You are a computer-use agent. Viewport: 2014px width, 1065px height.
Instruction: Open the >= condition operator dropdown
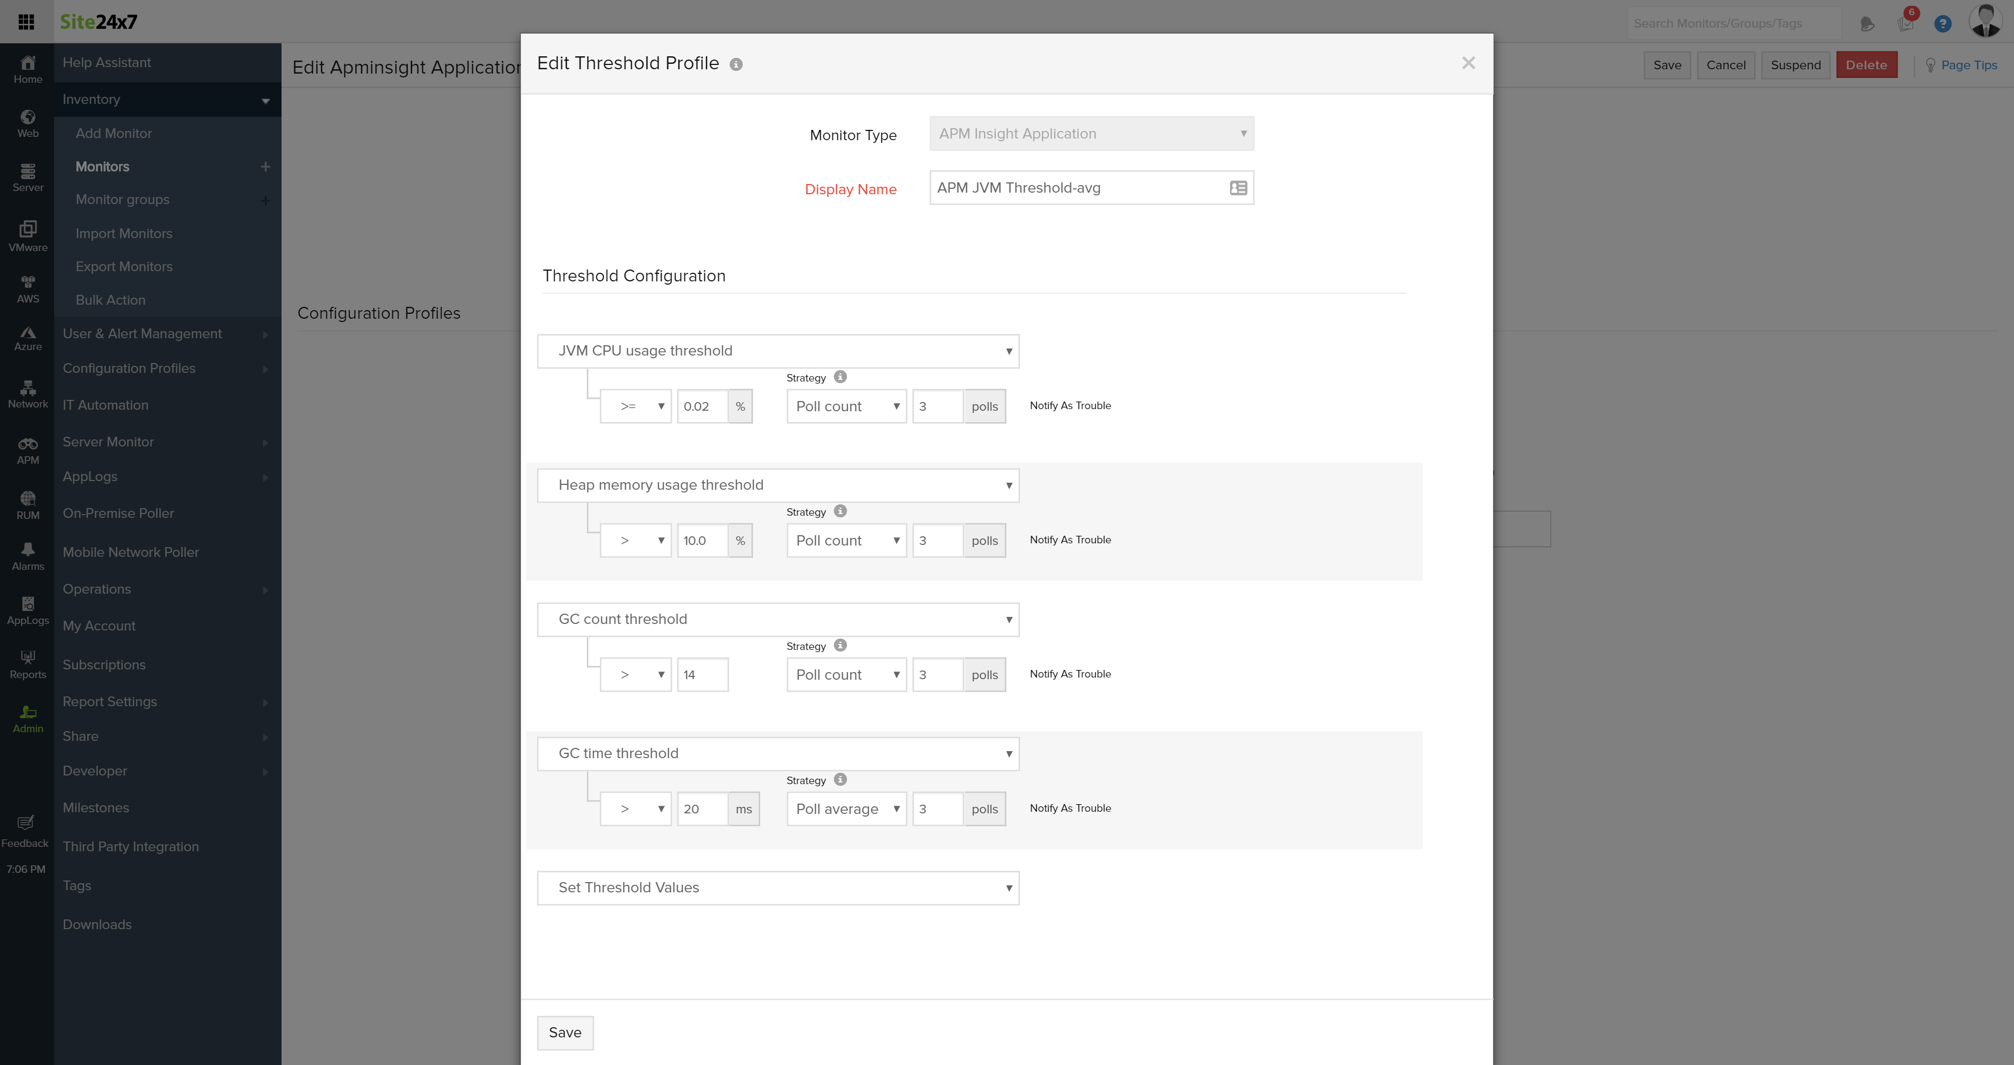(x=635, y=406)
